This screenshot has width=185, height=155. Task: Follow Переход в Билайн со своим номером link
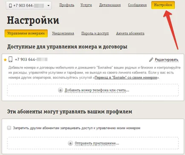pyautogui.click(x=126, y=77)
